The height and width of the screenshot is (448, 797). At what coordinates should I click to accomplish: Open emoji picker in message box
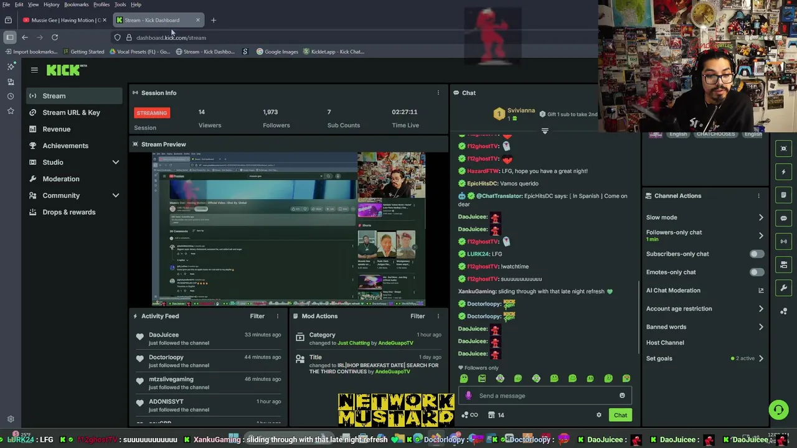tap(622, 396)
